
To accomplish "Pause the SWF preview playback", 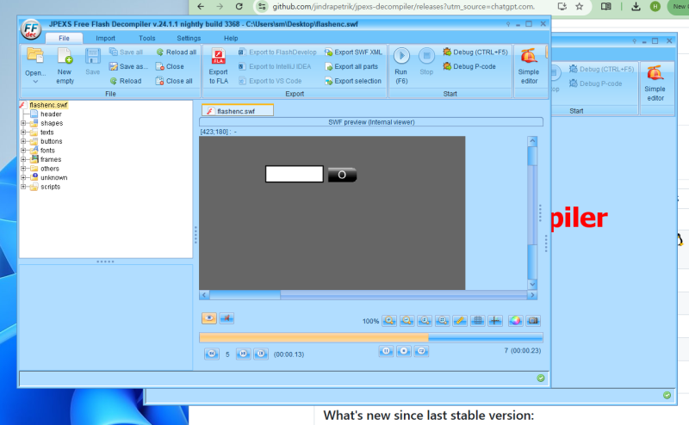I will pyautogui.click(x=386, y=351).
